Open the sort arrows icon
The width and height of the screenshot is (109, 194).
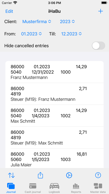tap(11, 175)
